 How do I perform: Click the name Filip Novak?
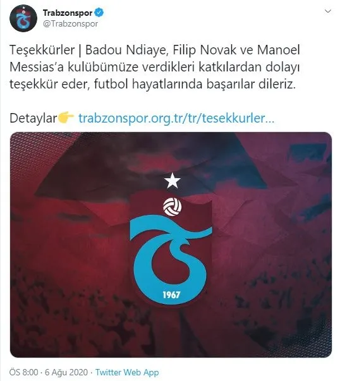tap(205, 50)
